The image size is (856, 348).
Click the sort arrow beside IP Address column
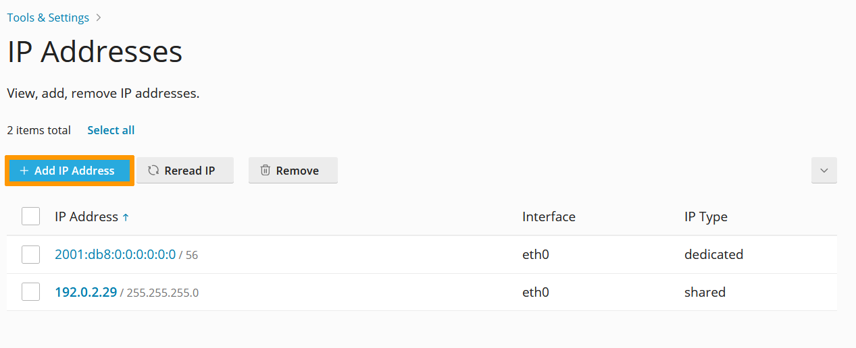(x=126, y=217)
